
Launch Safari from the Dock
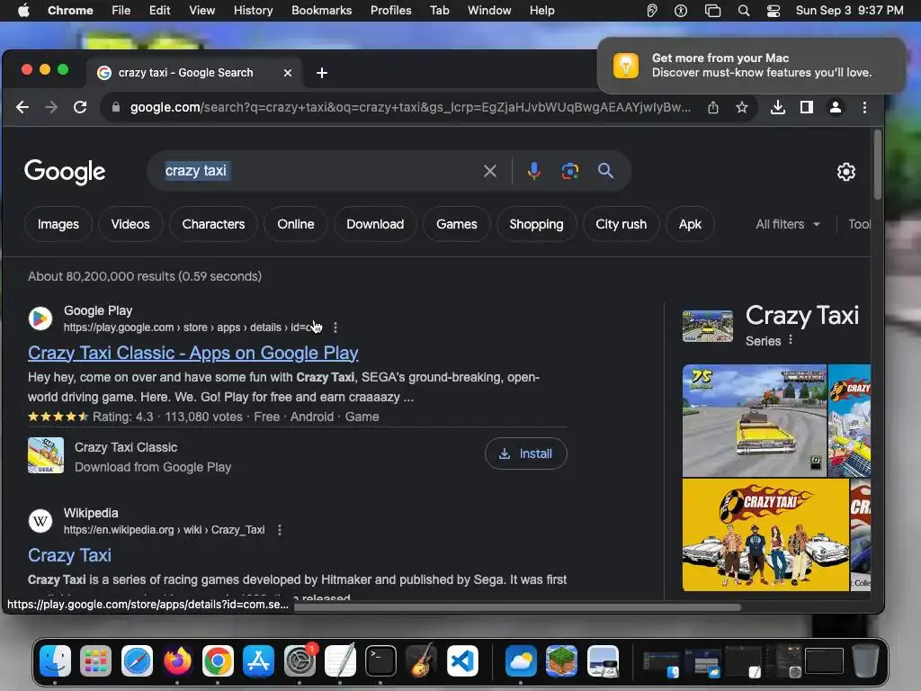(137, 661)
